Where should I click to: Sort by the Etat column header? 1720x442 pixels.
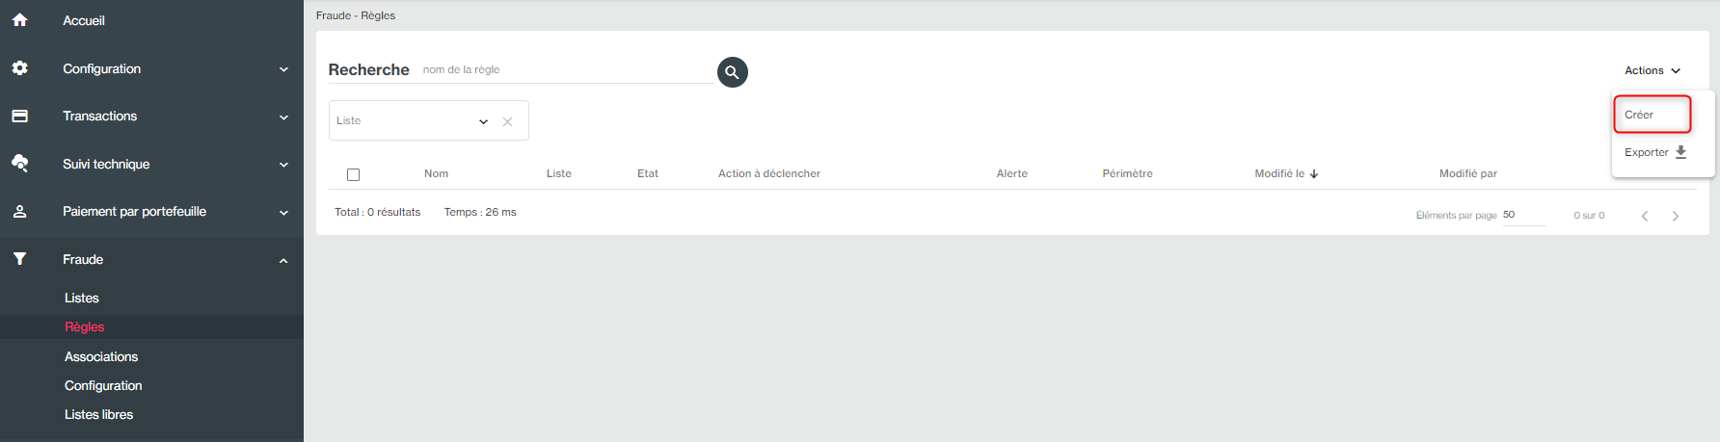click(x=648, y=173)
